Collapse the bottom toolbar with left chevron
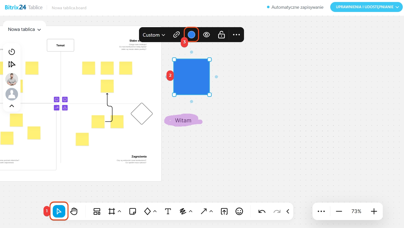The image size is (404, 228). (x=288, y=211)
